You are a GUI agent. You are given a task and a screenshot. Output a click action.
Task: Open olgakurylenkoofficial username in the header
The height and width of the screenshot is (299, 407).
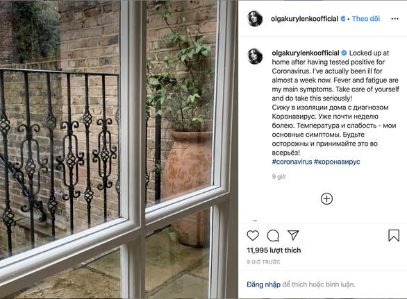coord(304,19)
